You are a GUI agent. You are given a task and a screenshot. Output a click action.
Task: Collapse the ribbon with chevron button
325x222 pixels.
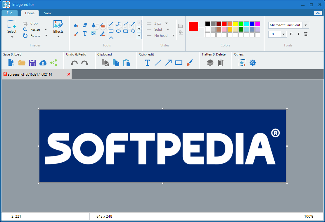[x=318, y=13]
